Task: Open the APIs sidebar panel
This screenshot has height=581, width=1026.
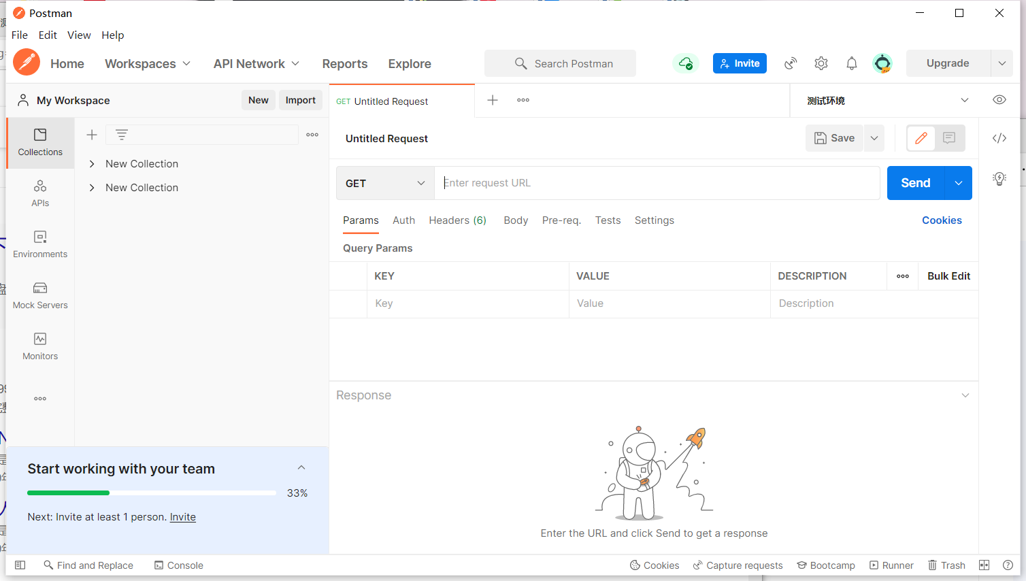Action: (40, 194)
